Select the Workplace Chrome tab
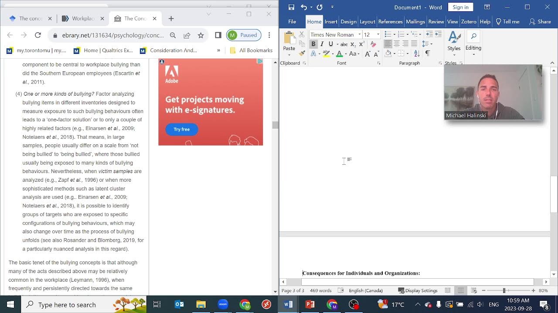 click(x=83, y=19)
